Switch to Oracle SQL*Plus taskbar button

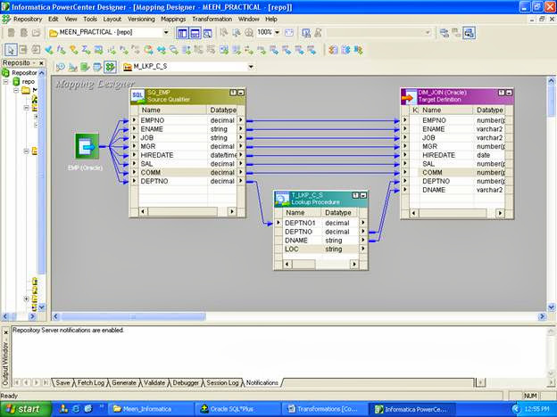click(237, 409)
